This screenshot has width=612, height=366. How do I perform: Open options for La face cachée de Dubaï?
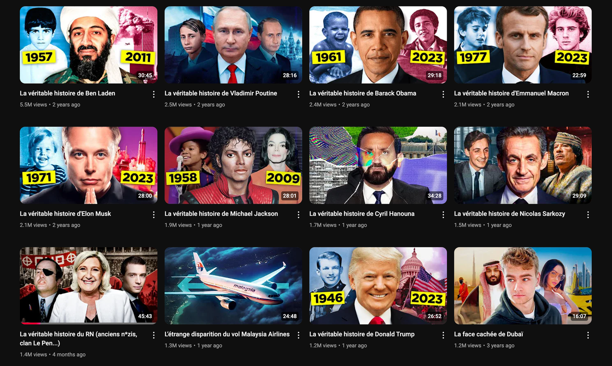coord(588,335)
